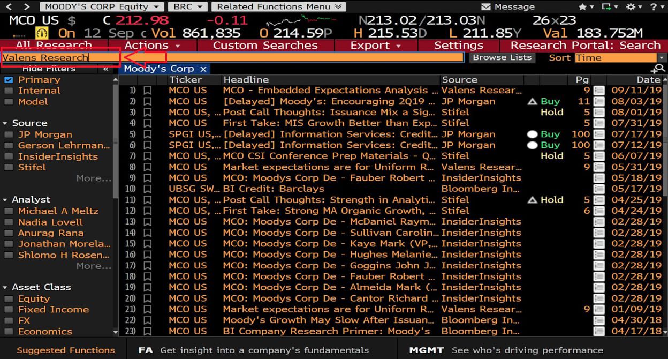Check the Model filter checkbox
668x359 pixels.
(x=8, y=102)
